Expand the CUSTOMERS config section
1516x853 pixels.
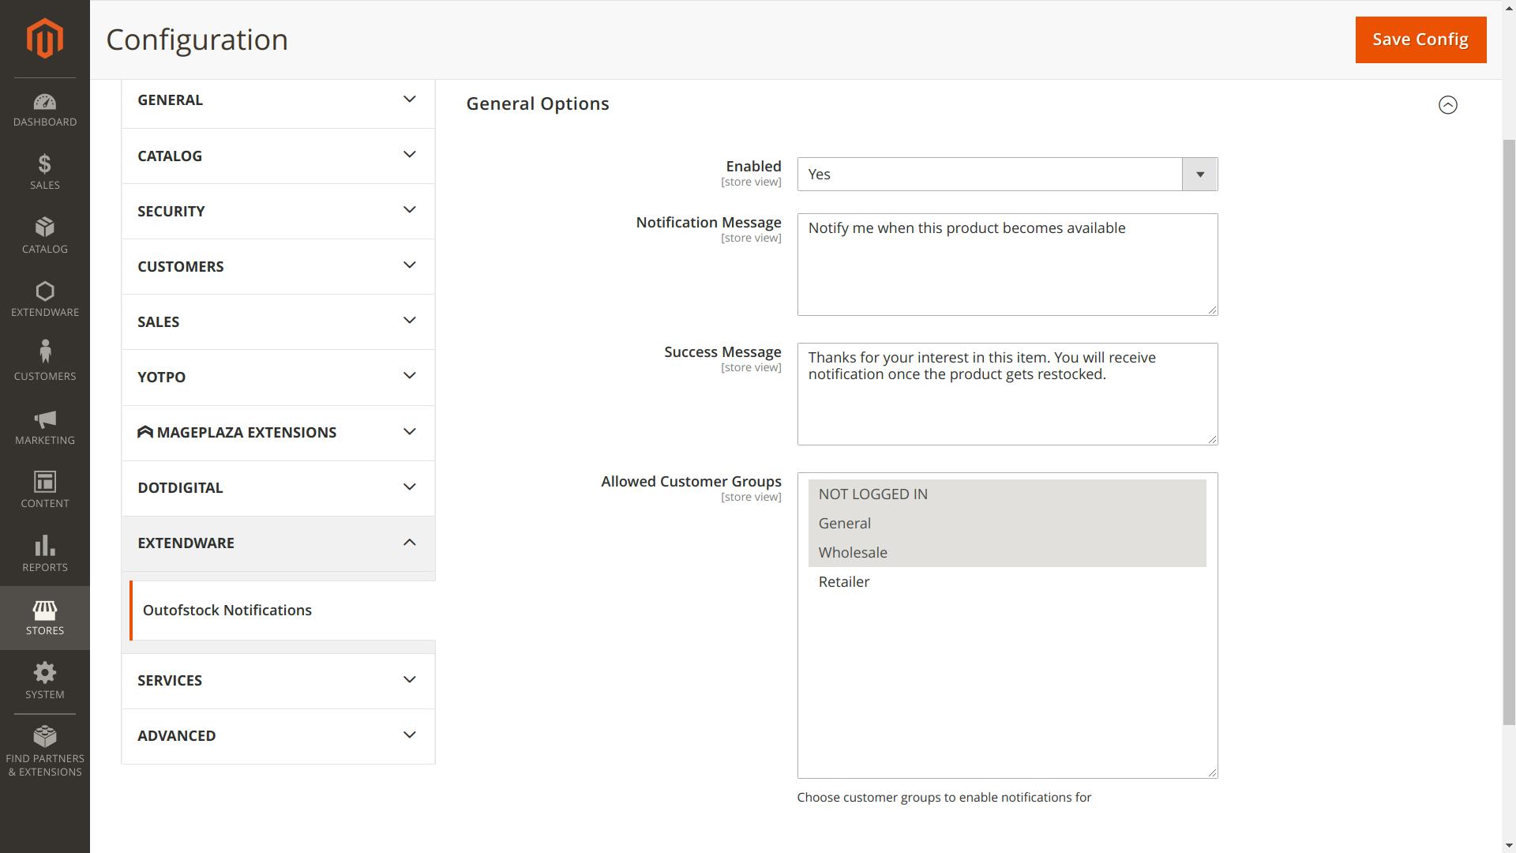pyautogui.click(x=278, y=266)
